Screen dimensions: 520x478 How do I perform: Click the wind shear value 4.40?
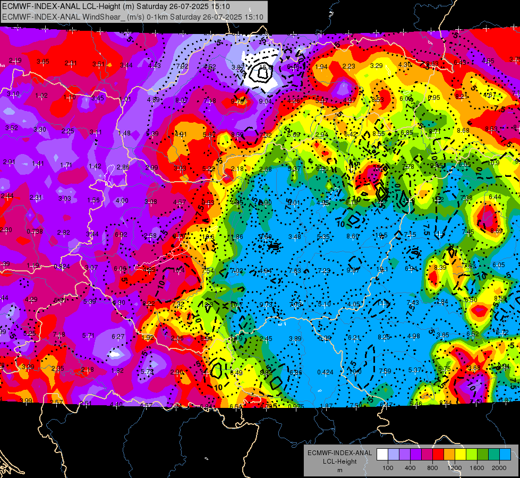[x=116, y=404]
